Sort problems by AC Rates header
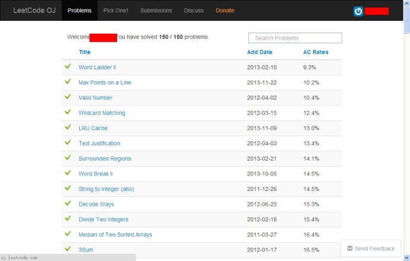 click(316, 52)
